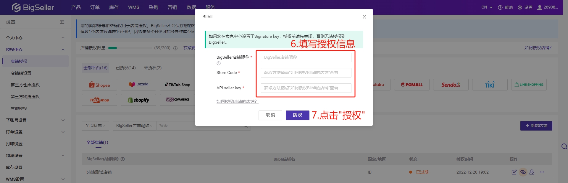Select the Tiki platform
The height and width of the screenshot is (183, 568).
point(490,85)
